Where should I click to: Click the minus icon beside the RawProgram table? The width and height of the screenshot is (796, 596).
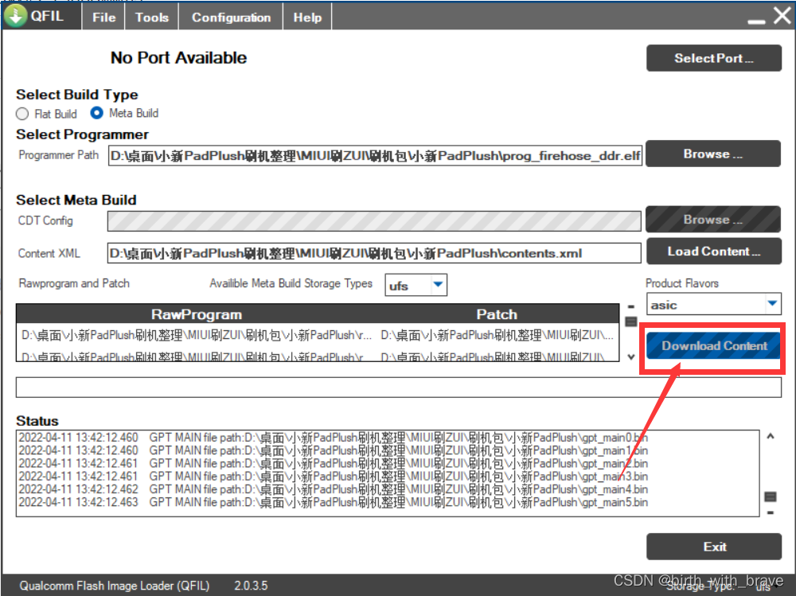tap(631, 306)
